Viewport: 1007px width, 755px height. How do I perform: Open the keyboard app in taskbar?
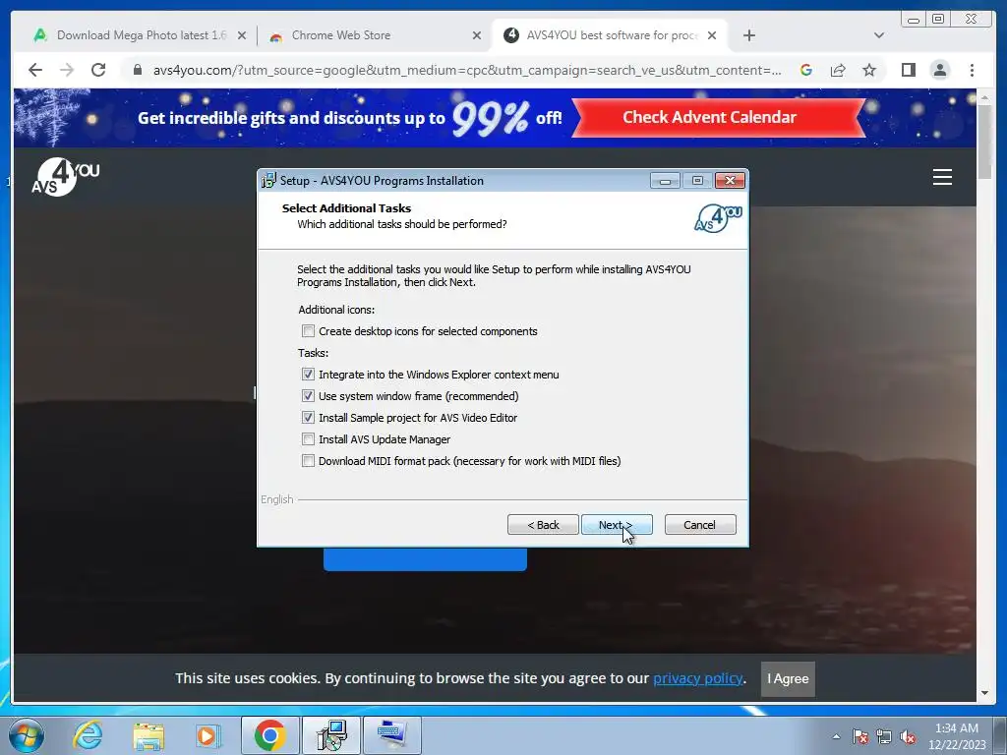point(392,735)
